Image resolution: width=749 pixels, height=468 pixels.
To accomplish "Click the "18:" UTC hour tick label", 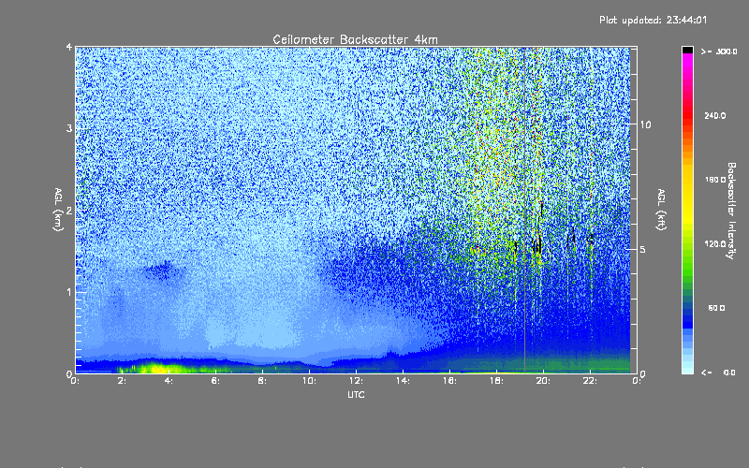I will (496, 381).
